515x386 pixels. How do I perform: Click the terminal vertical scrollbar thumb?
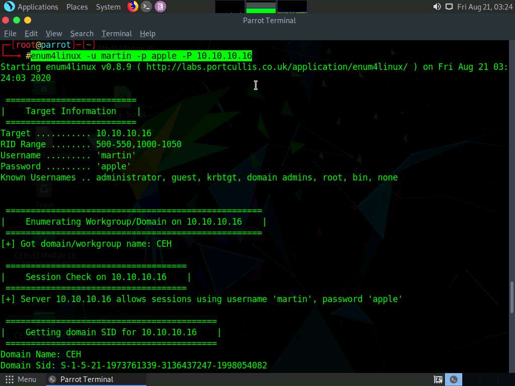511,297
